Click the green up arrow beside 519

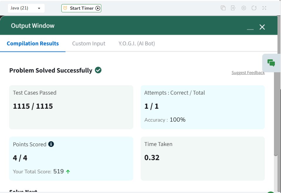tap(68, 172)
